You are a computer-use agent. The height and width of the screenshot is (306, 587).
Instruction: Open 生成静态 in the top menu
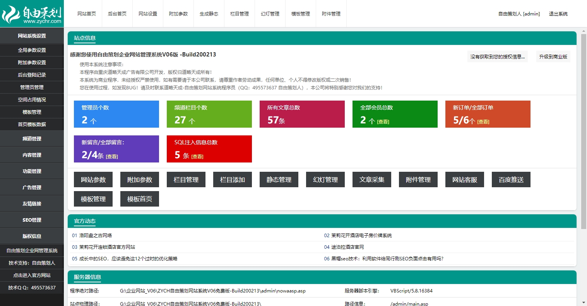[209, 14]
